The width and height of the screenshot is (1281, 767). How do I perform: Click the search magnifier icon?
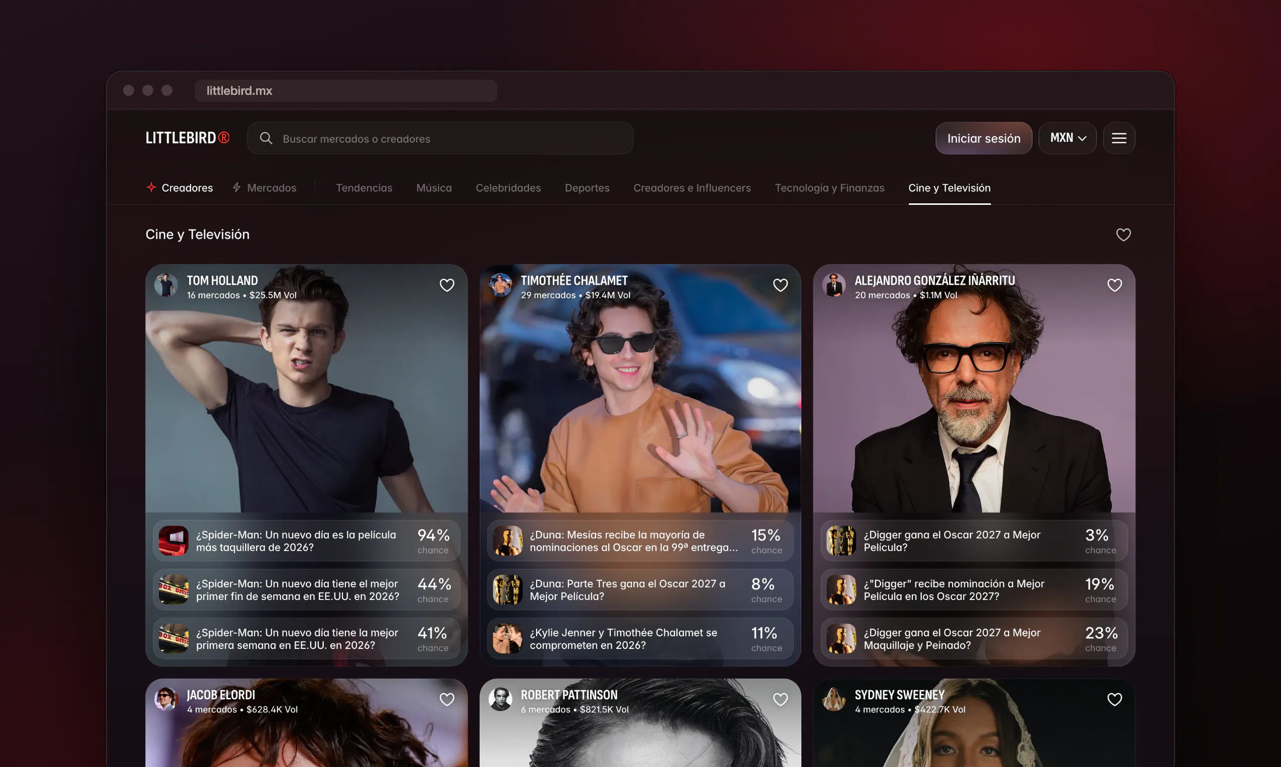266,138
